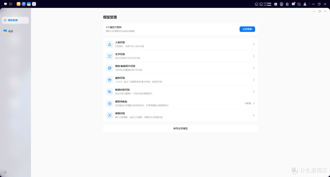
Task: Expand the 模型训练包 row chevron
Action: point(254,103)
